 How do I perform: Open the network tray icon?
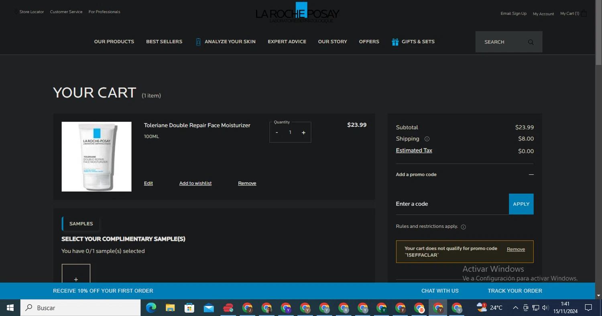click(x=535, y=308)
